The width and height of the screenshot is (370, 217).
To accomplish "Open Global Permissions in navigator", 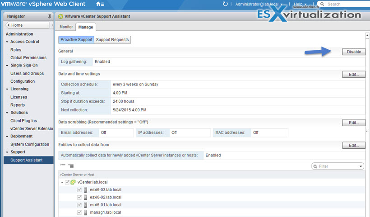I will [x=28, y=57].
